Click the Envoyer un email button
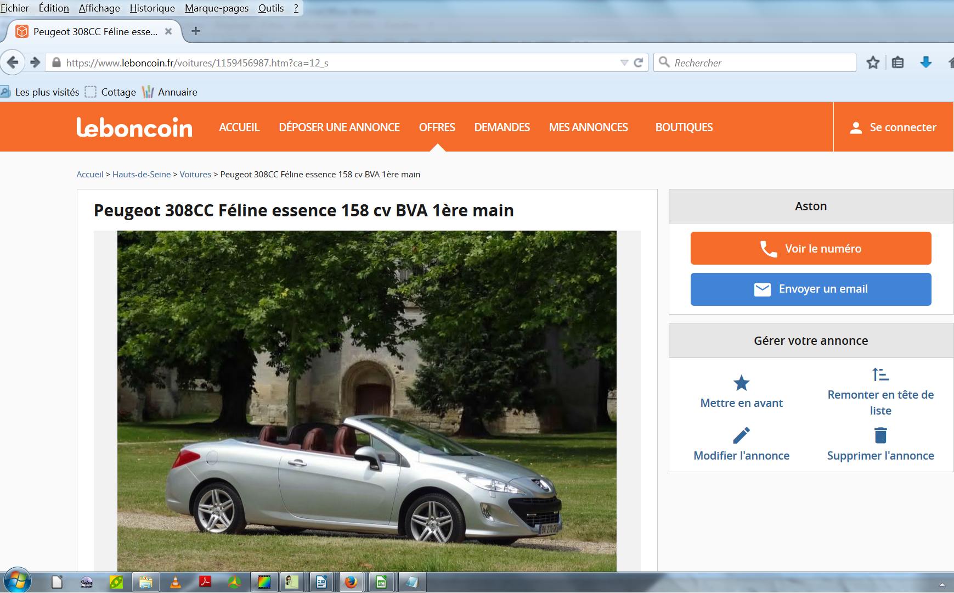This screenshot has height=593, width=954. pos(811,289)
